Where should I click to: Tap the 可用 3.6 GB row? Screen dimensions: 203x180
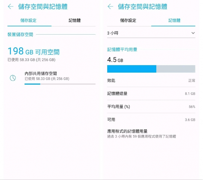click(x=151, y=120)
